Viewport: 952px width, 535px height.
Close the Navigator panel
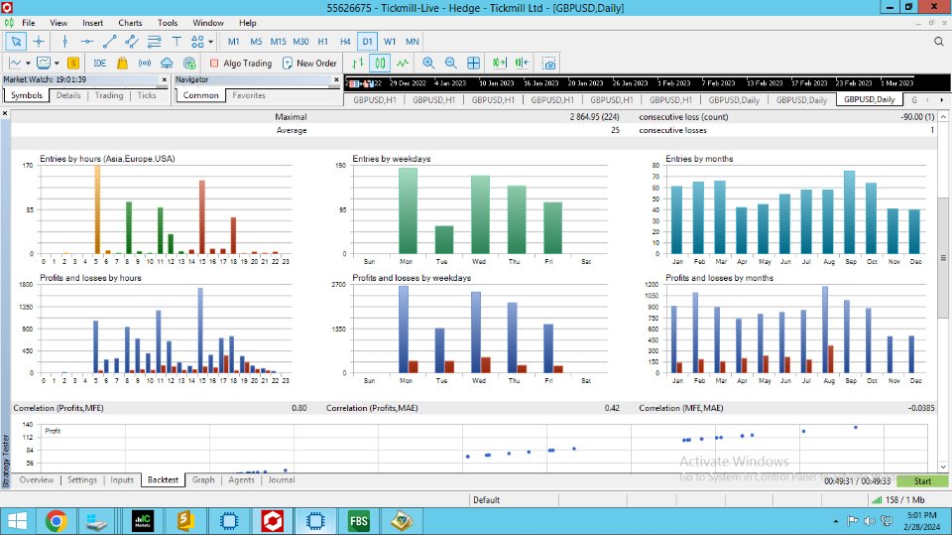[x=336, y=79]
